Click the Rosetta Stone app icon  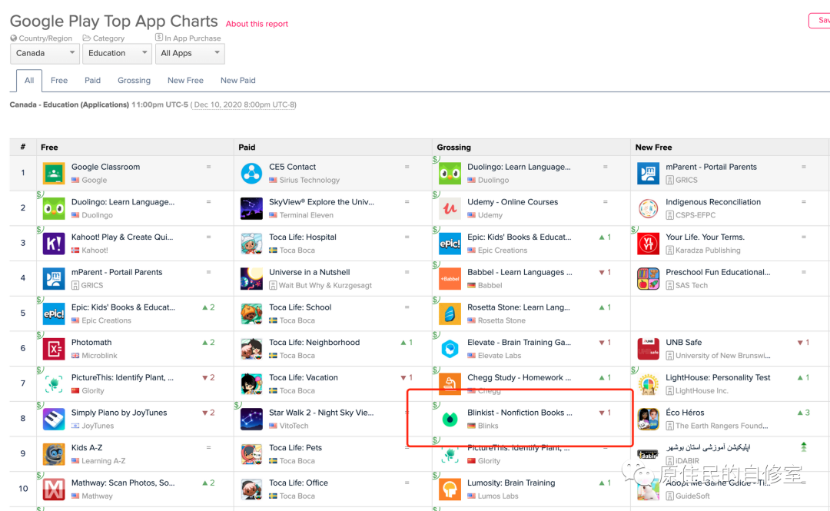pos(450,314)
